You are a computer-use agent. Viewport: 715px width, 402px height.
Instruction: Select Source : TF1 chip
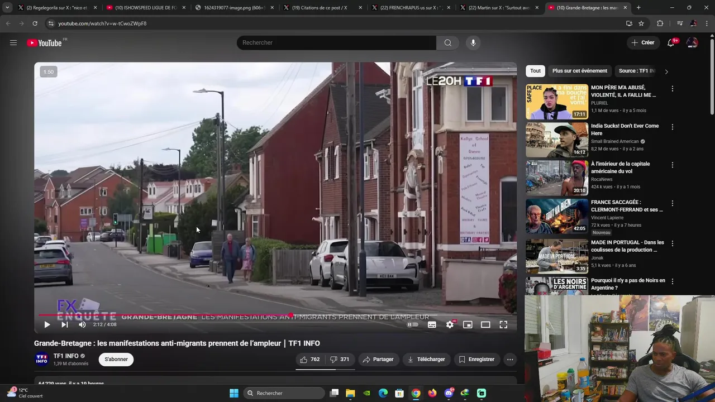637,71
